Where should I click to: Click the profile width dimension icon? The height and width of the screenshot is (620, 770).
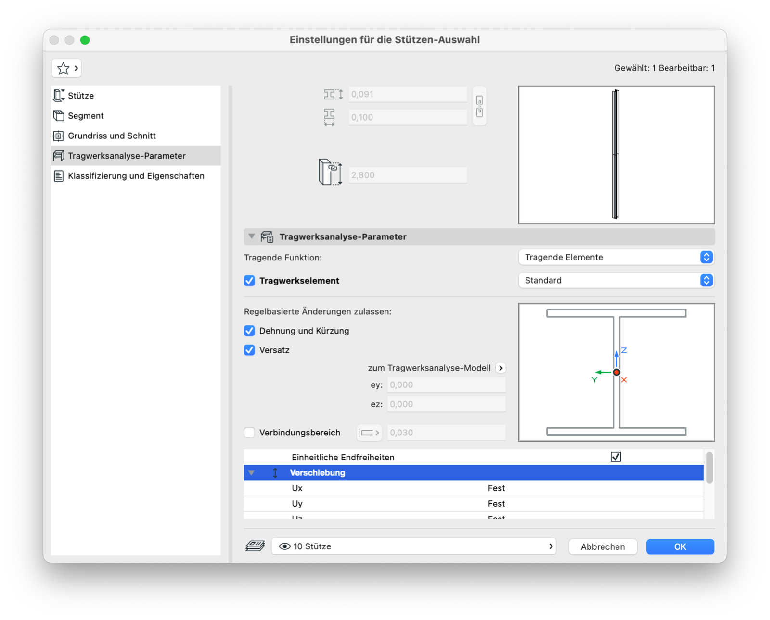click(x=329, y=117)
